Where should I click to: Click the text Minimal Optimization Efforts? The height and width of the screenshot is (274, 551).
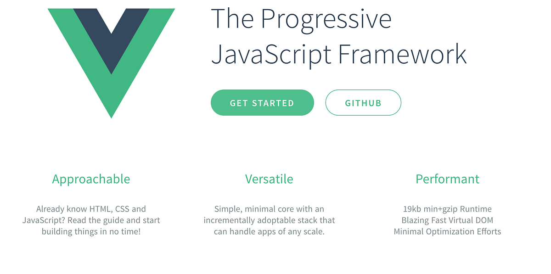tap(447, 231)
